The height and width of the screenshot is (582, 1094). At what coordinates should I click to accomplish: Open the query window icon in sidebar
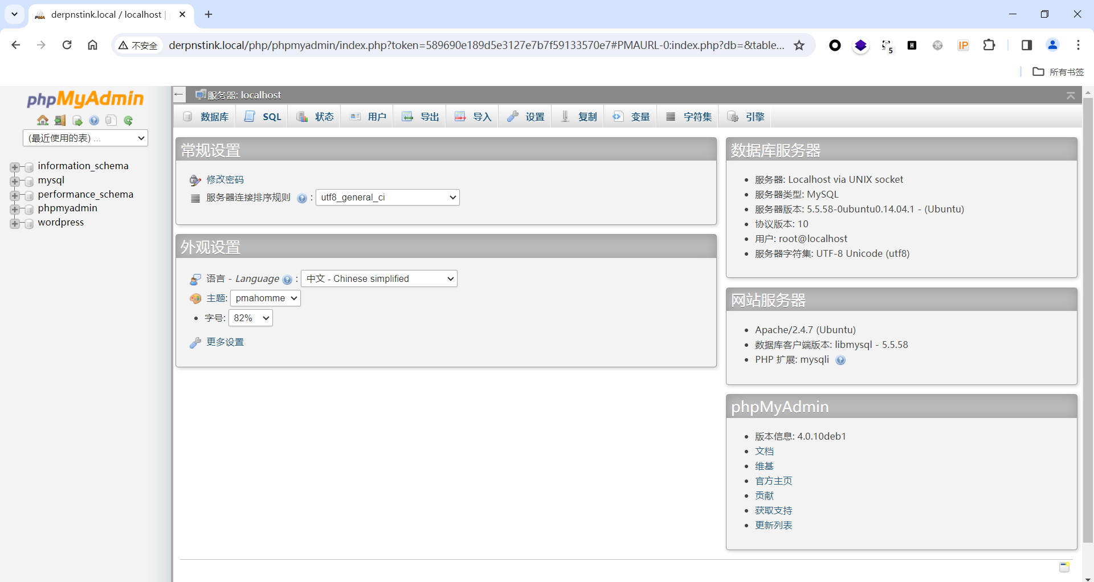77,120
